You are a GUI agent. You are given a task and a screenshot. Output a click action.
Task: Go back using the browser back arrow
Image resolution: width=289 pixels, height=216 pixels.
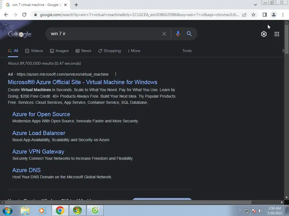point(6,15)
